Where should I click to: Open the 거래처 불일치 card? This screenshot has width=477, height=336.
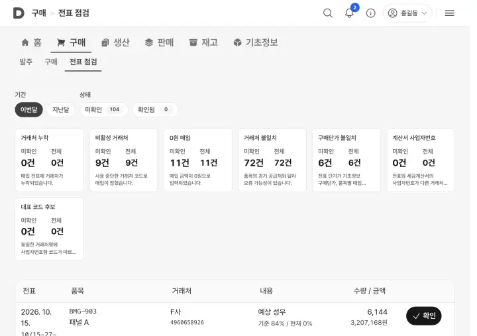coord(272,160)
